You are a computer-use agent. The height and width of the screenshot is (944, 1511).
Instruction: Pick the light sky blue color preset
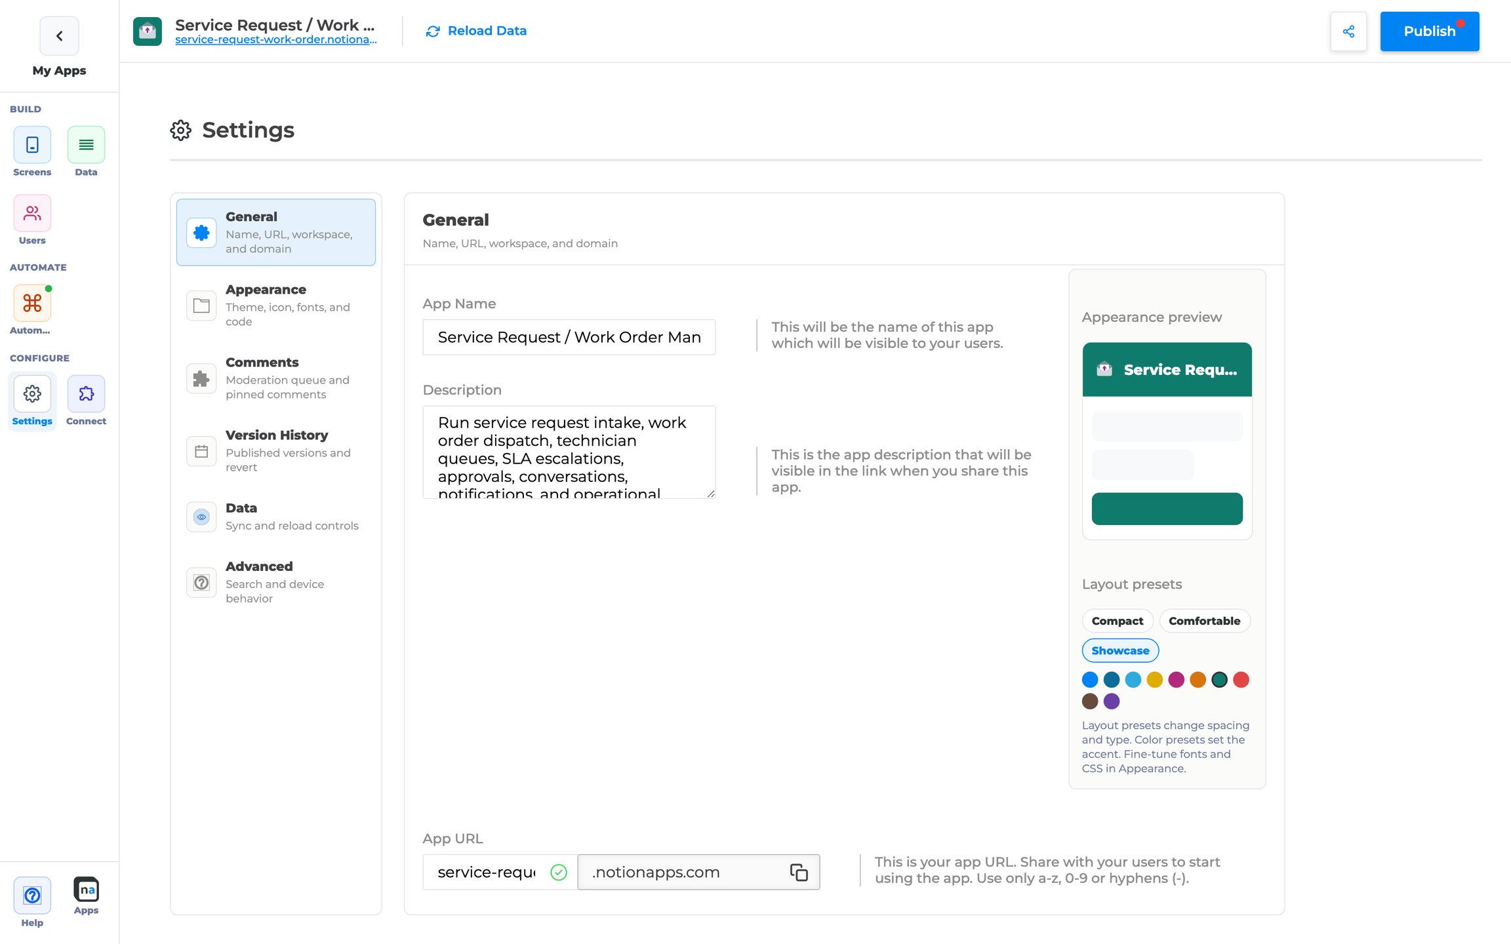point(1133,680)
